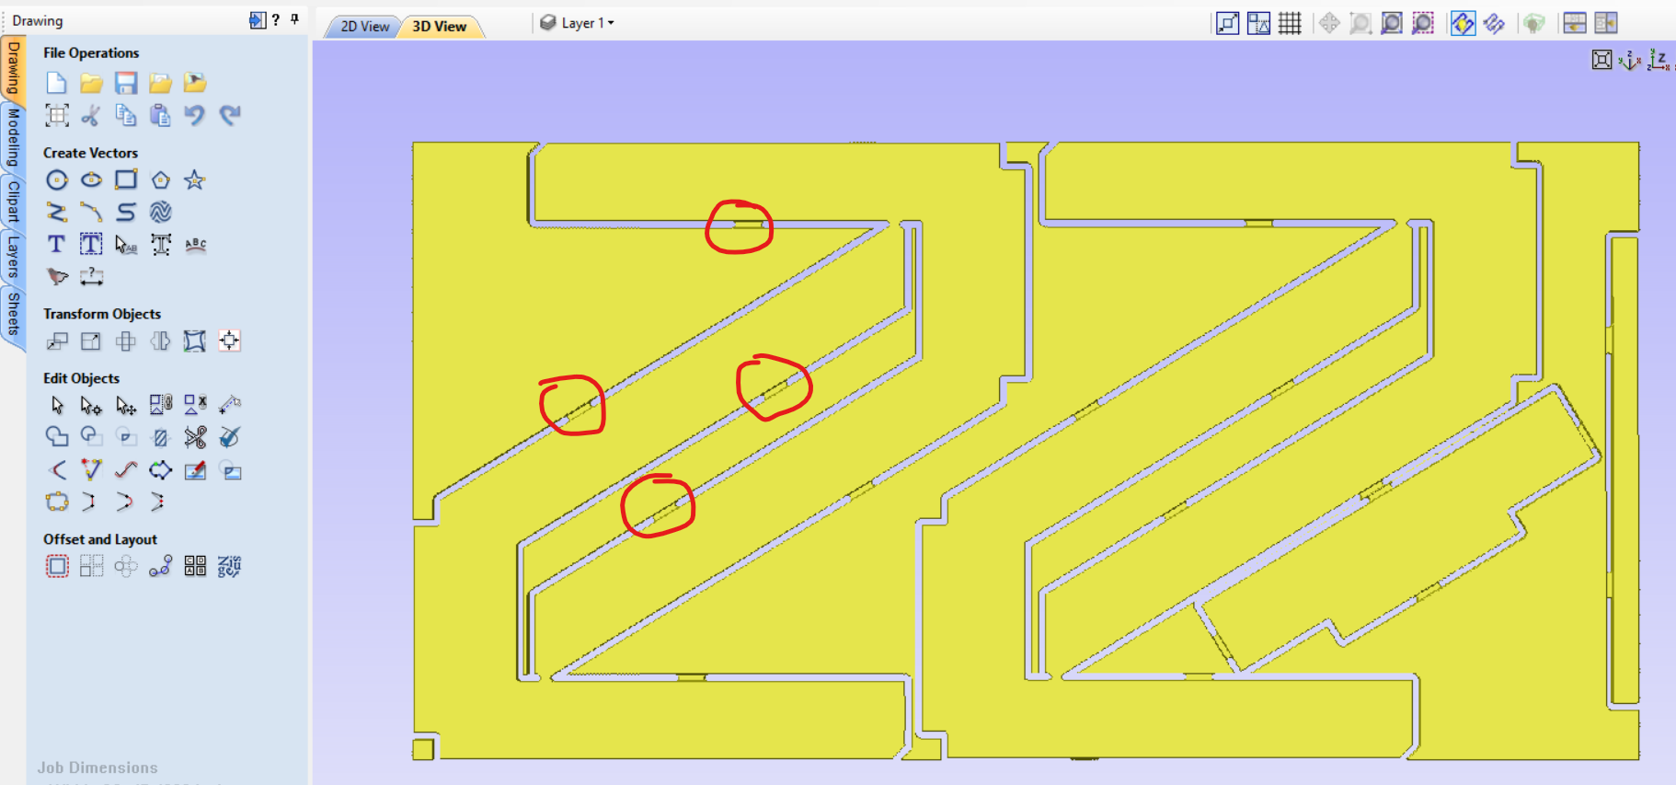Select the Measure tool in Edit Objects

230,405
